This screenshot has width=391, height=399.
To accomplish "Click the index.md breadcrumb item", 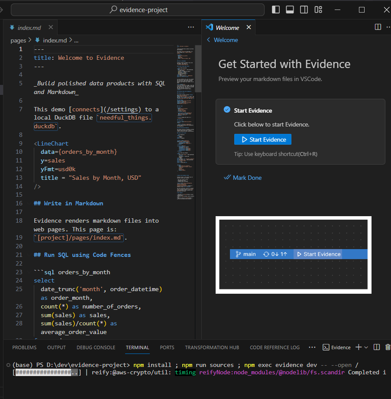I will pos(55,40).
